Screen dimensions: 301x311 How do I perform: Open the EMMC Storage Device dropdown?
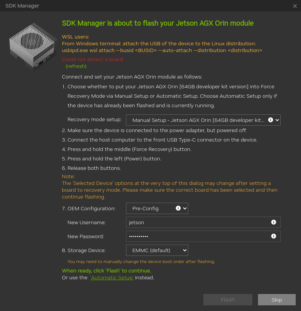[x=157, y=250]
